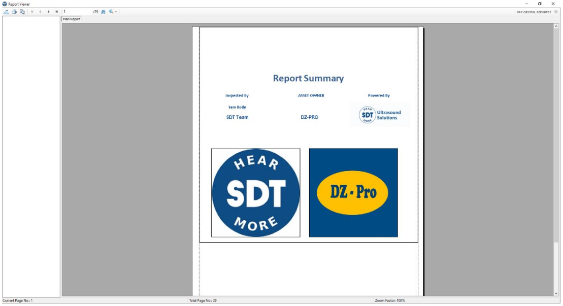Click the DZ-Pro logo image
563x306 pixels.
pos(353,192)
